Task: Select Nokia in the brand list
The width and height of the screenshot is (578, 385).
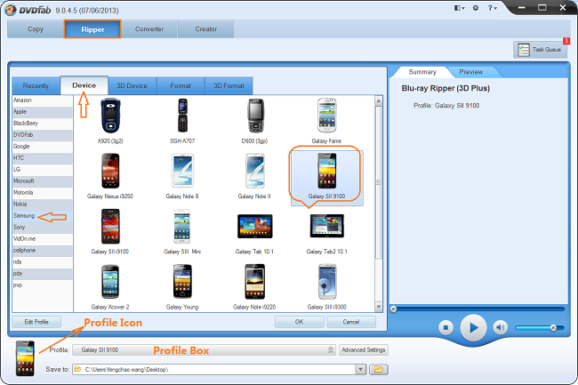Action: point(43,205)
